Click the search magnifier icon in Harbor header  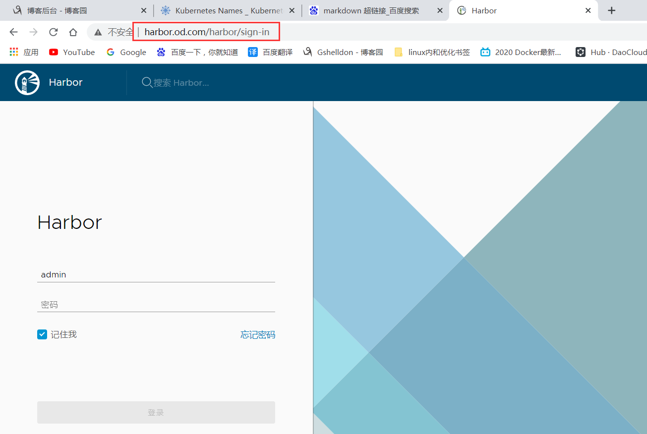tap(147, 83)
